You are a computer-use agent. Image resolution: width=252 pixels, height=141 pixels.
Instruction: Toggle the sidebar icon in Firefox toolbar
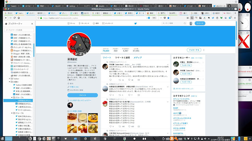coord(192,18)
